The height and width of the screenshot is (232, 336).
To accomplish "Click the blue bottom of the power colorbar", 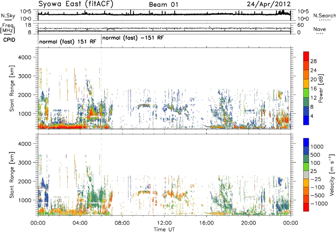I will pos(306,120).
